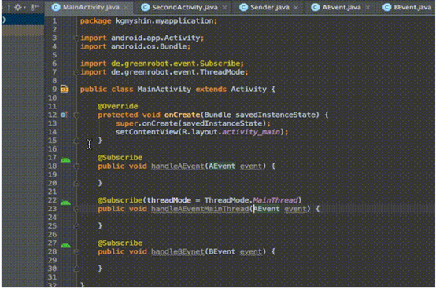Click the fold end marker on line 15

[x=76, y=141]
